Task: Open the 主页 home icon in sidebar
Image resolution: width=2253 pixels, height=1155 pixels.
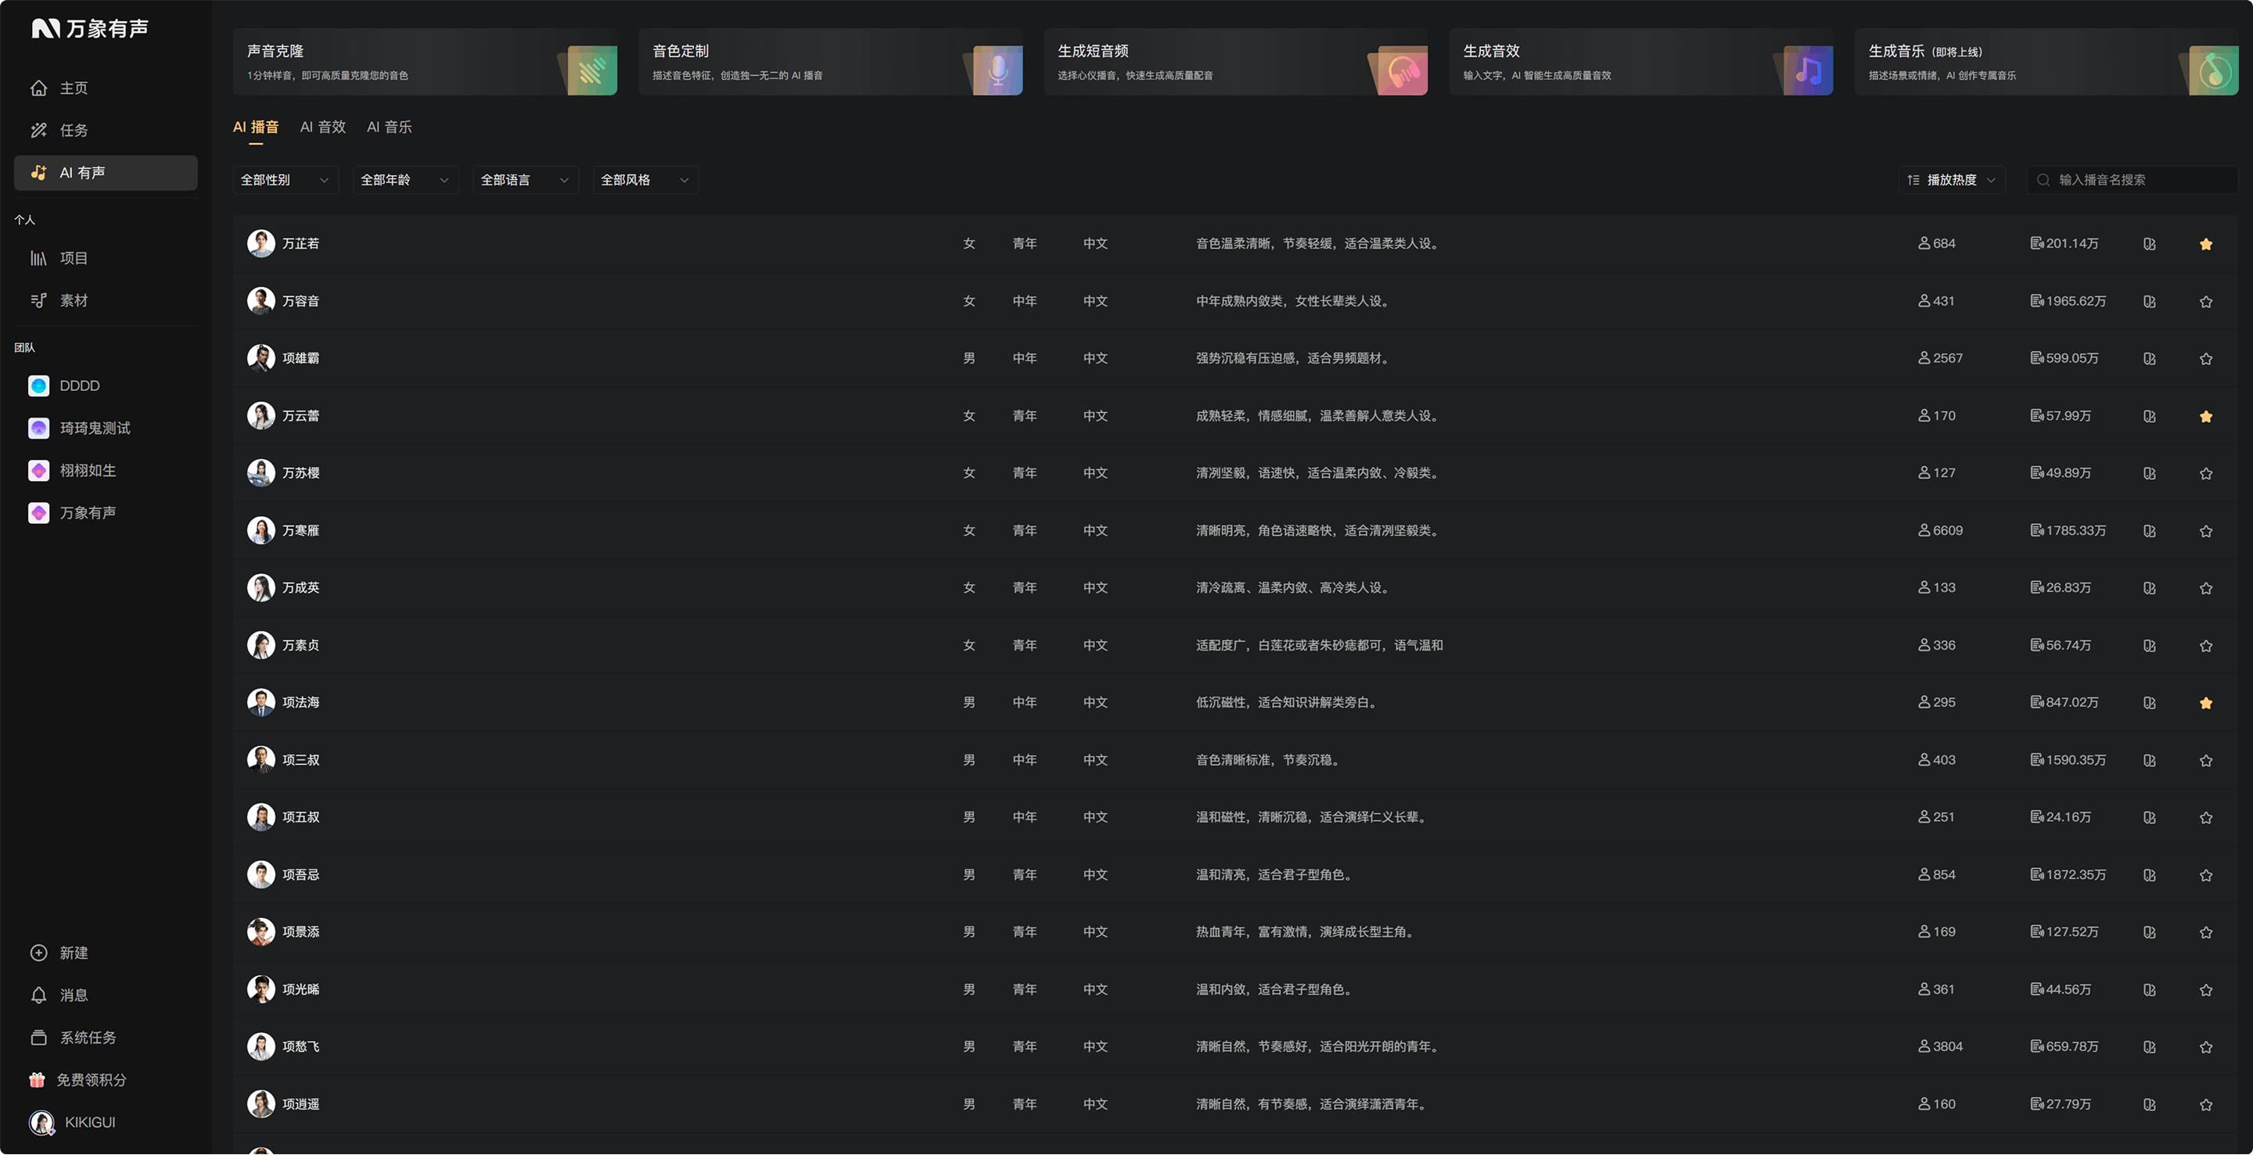Action: click(38, 88)
